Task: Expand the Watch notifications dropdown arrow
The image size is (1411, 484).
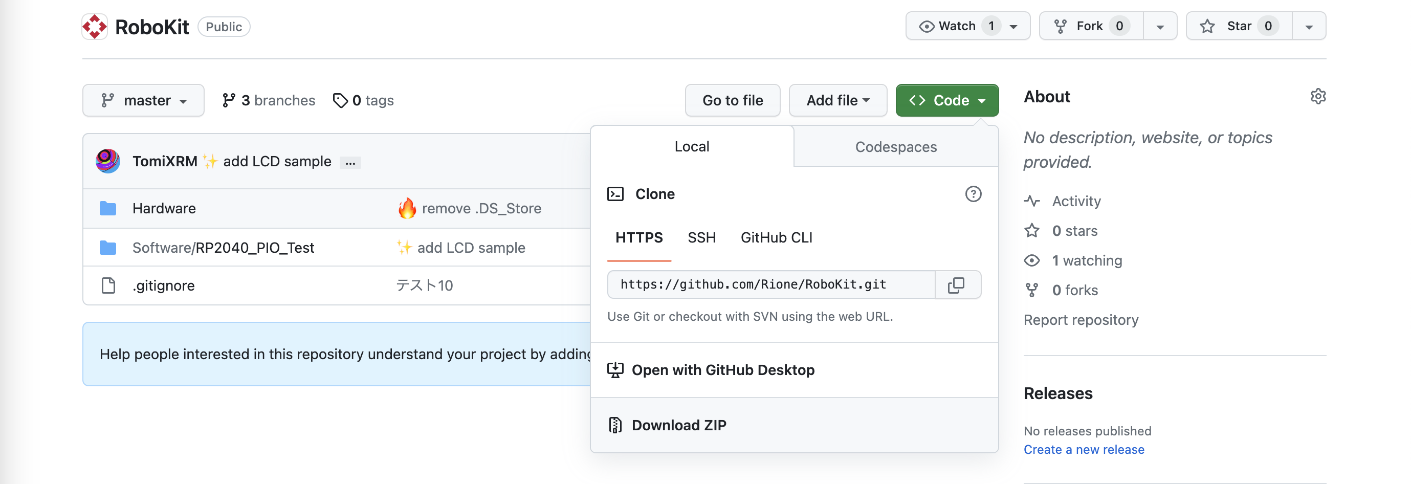Action: click(1014, 26)
